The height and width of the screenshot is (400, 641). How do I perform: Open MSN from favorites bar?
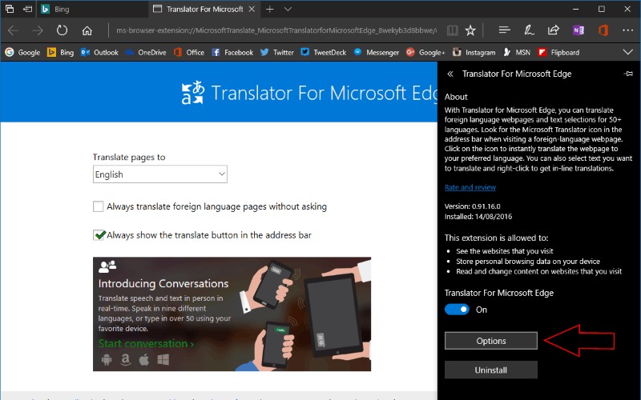tap(517, 52)
